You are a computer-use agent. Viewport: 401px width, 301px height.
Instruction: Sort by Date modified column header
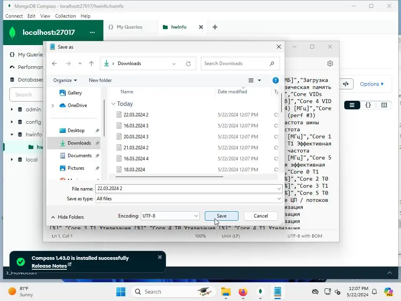(232, 92)
